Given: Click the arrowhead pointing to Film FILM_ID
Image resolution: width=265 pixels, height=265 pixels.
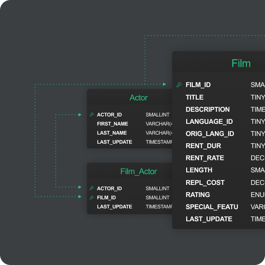Looking at the screenshot, I should coord(164,84).
